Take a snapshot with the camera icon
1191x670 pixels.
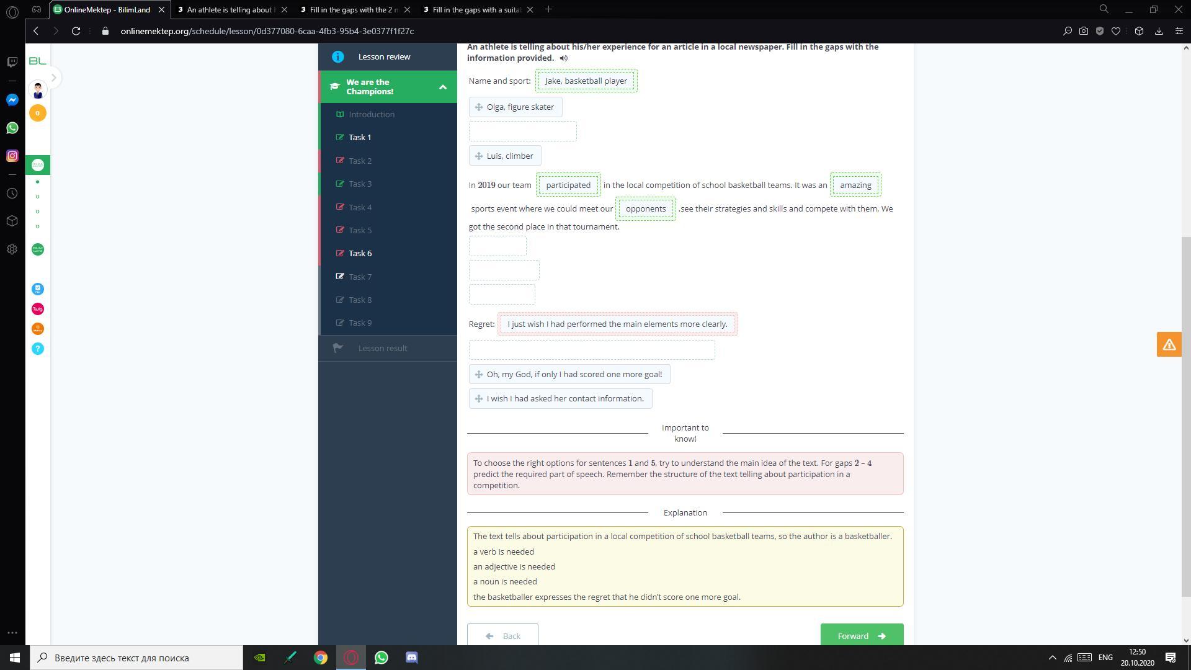pos(1084,31)
